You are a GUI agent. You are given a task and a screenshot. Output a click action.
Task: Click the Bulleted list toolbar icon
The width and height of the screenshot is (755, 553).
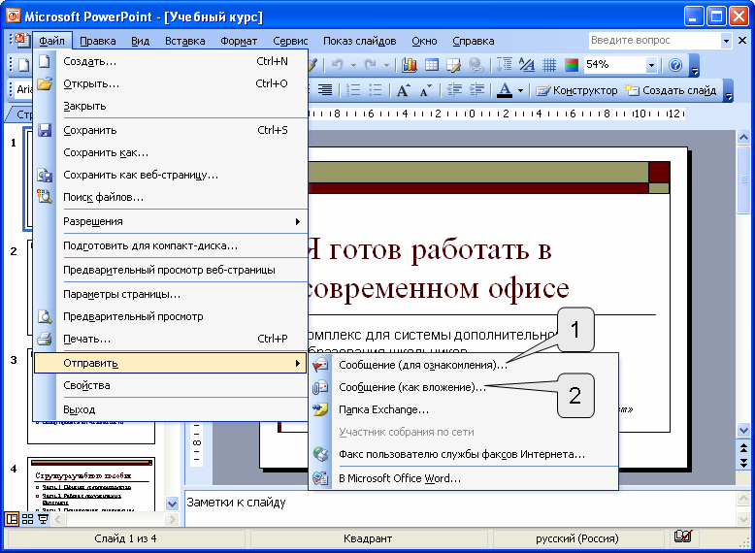click(376, 90)
